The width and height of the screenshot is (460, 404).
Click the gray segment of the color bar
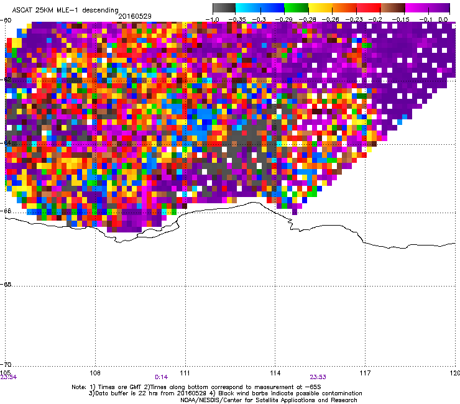tap(224, 8)
